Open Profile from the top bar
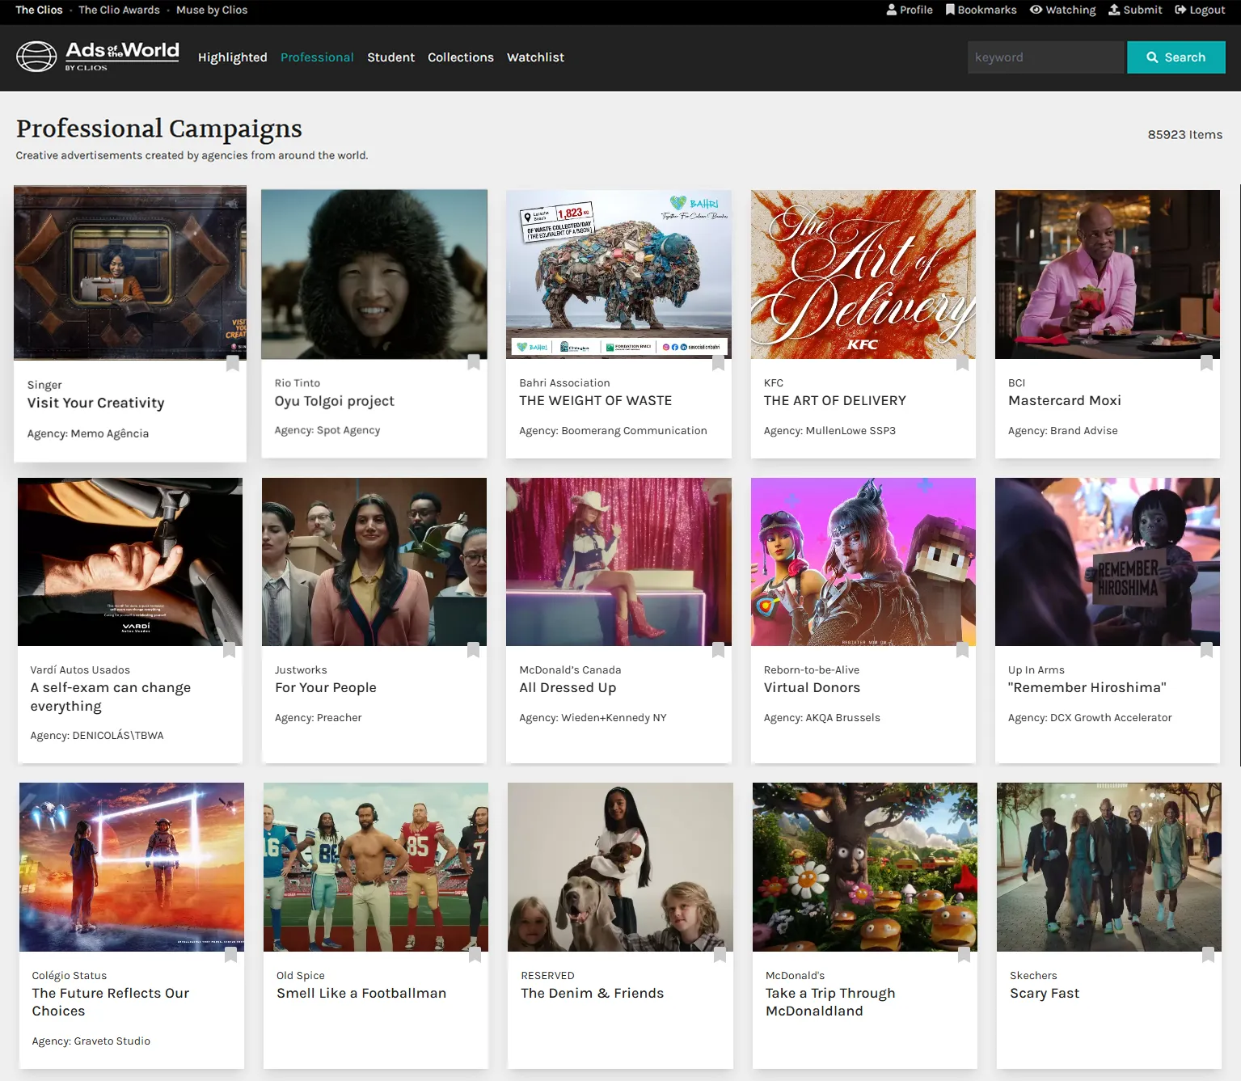Screen dimensions: 1241x1081 (x=909, y=10)
